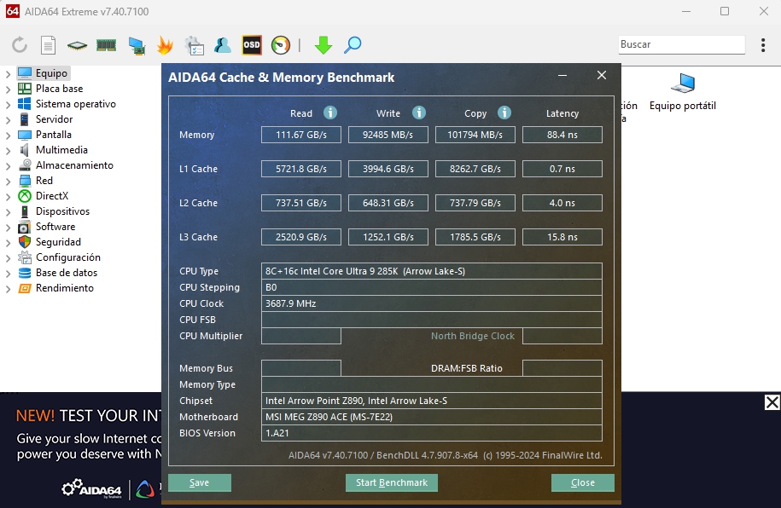Click the L3 Cache Read value 2520.9 GB/s
Viewport: 781px width, 508px height.
click(300, 237)
